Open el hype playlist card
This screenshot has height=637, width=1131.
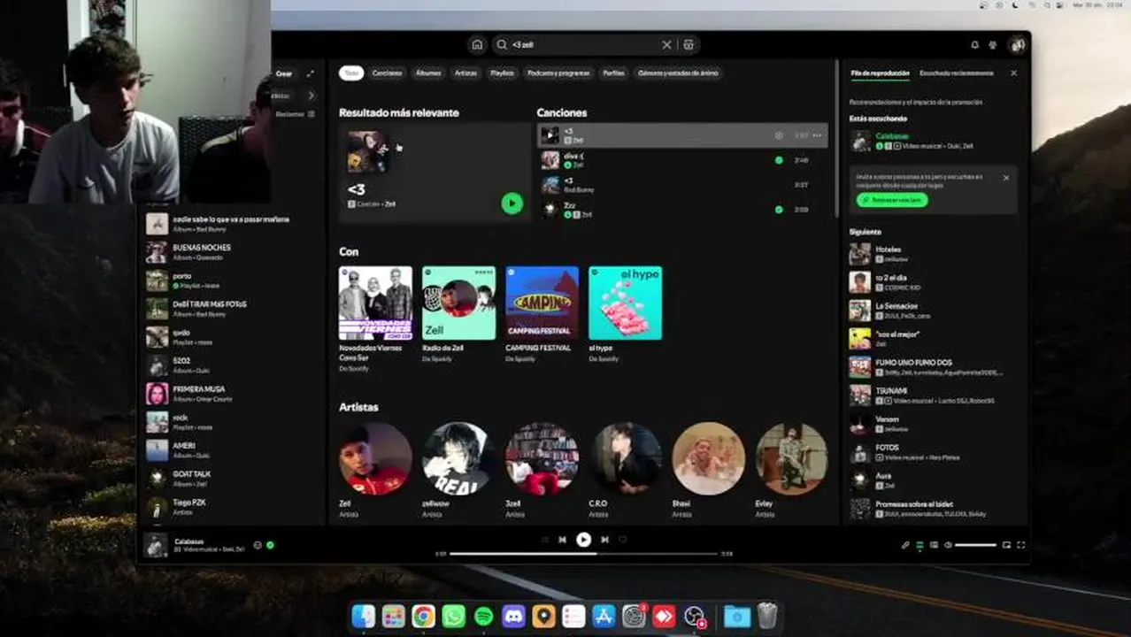(625, 314)
